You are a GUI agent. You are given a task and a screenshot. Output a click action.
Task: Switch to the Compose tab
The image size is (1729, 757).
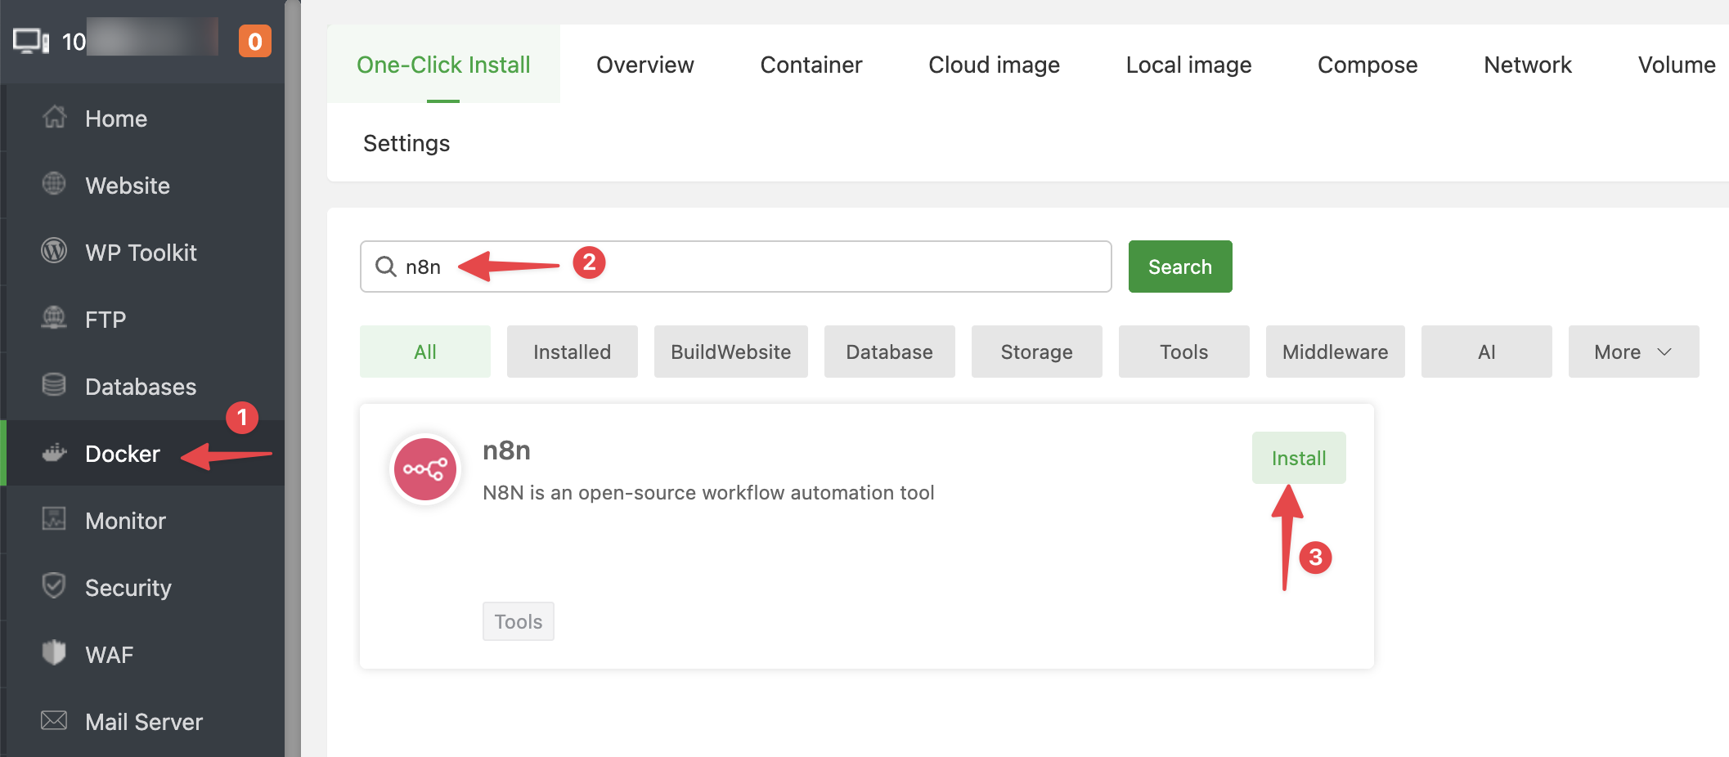pos(1367,65)
